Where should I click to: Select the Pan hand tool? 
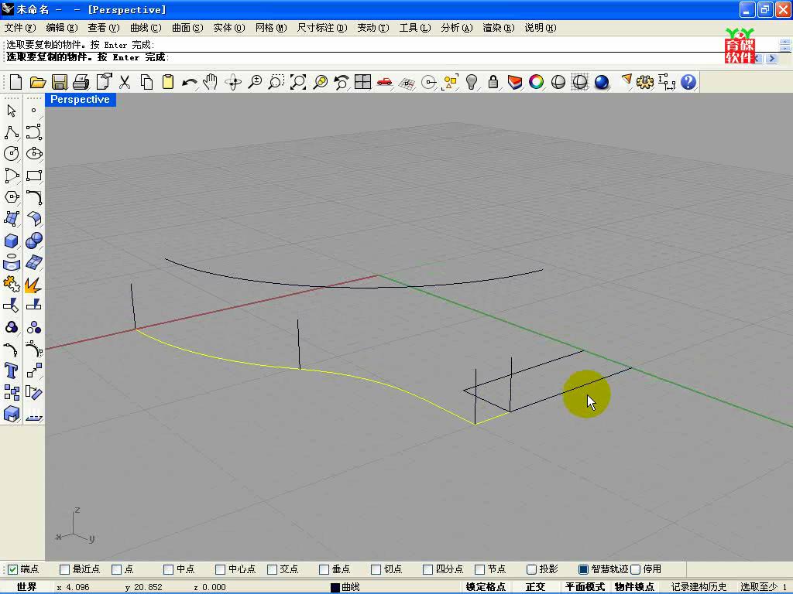tap(211, 82)
